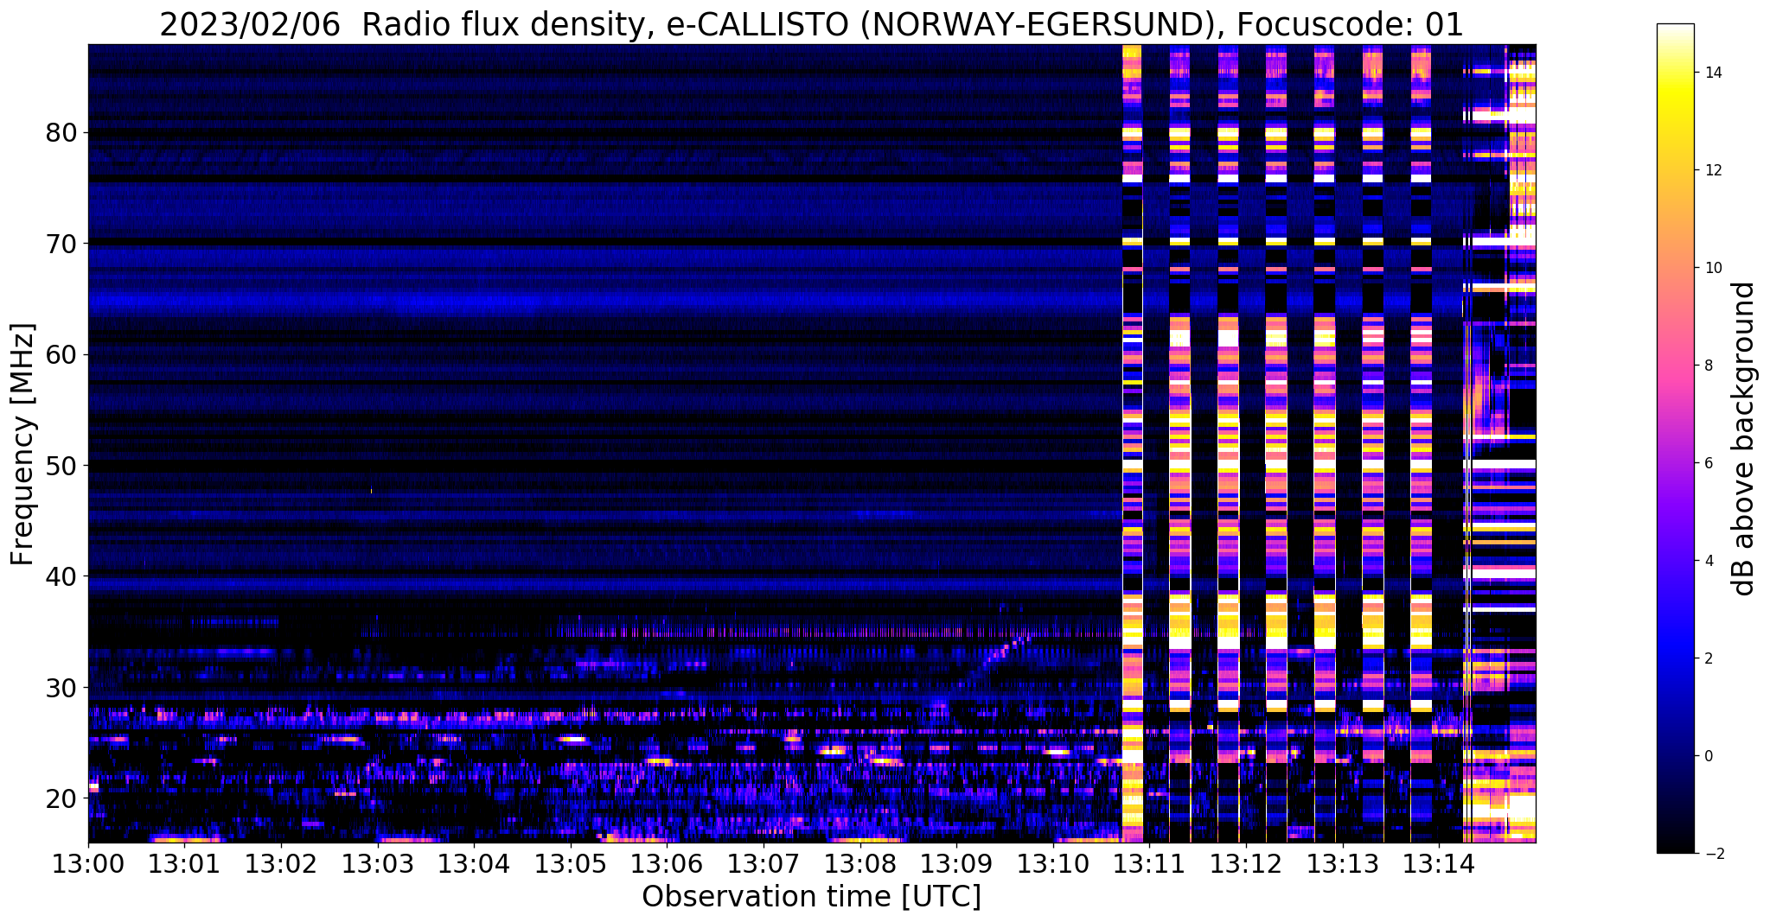Click the 13:02 time tick label
The height and width of the screenshot is (922, 1770).
[281, 863]
